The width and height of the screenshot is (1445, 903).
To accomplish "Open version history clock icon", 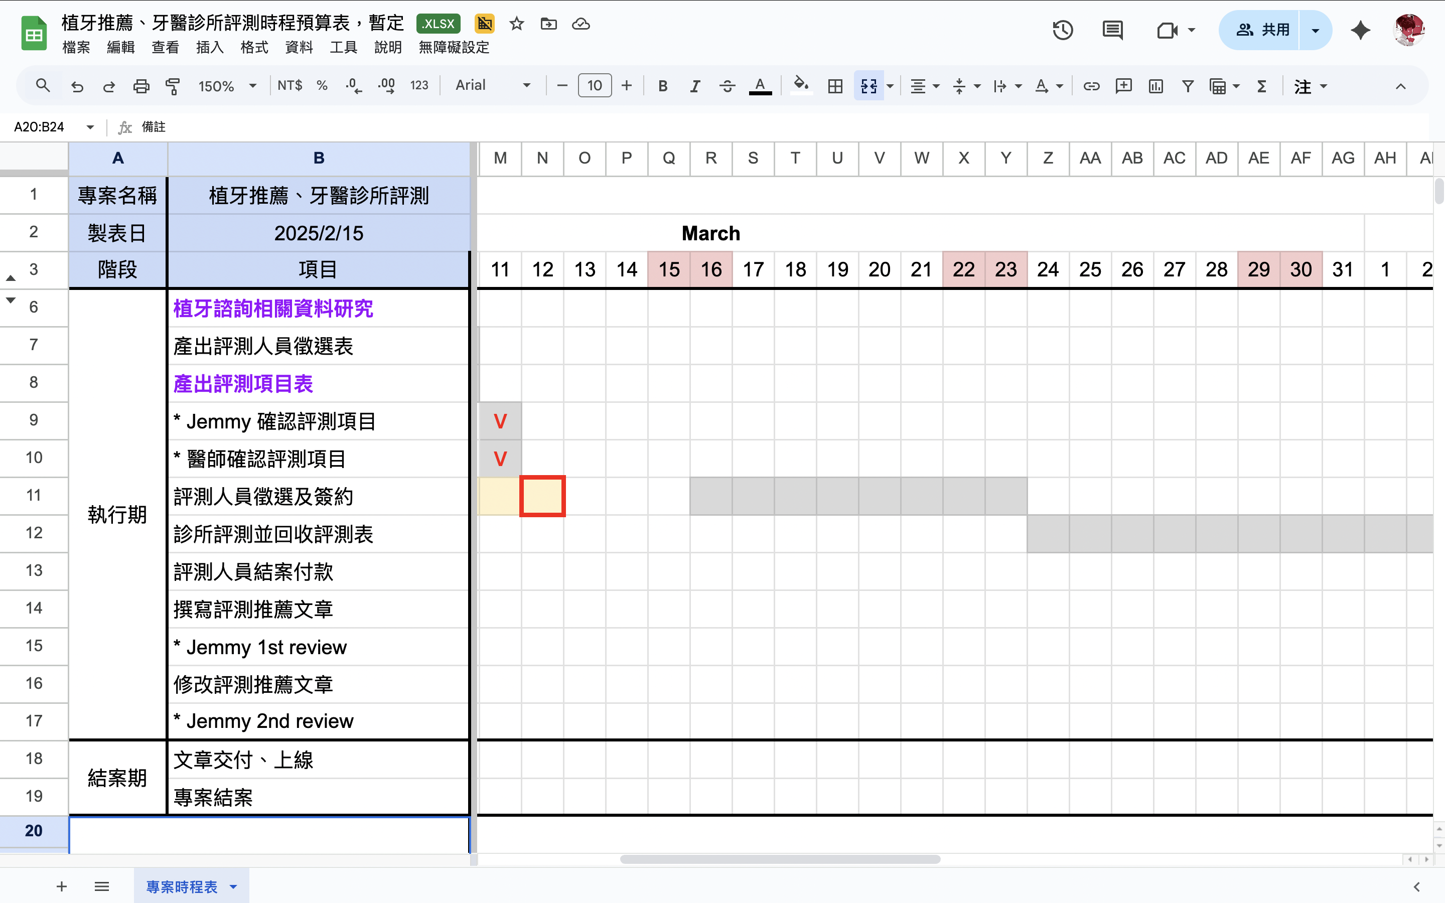I will tap(1063, 29).
